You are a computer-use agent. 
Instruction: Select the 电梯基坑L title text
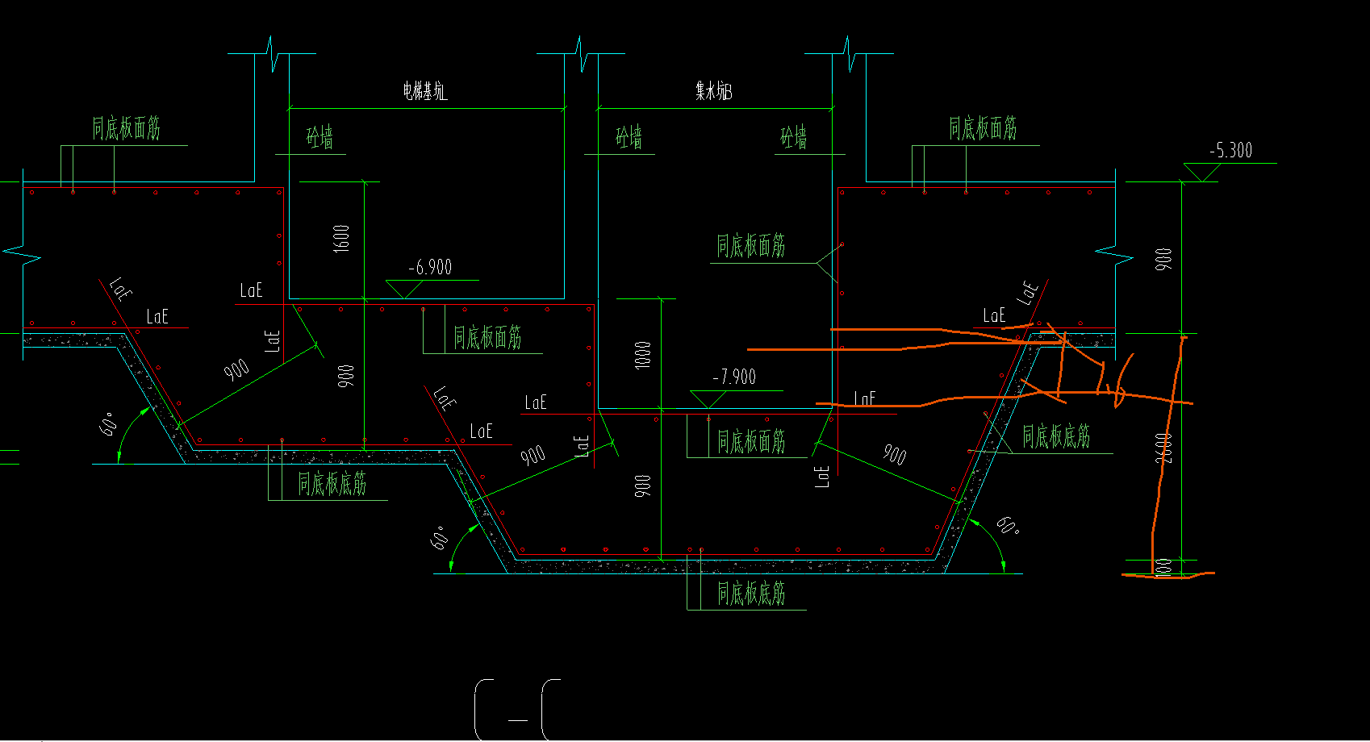click(x=425, y=90)
